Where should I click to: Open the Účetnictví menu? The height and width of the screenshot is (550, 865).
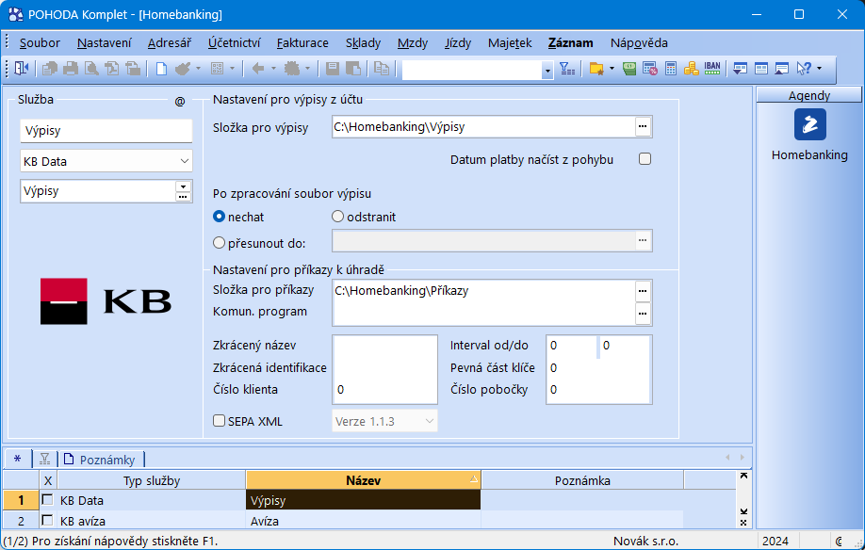point(234,43)
